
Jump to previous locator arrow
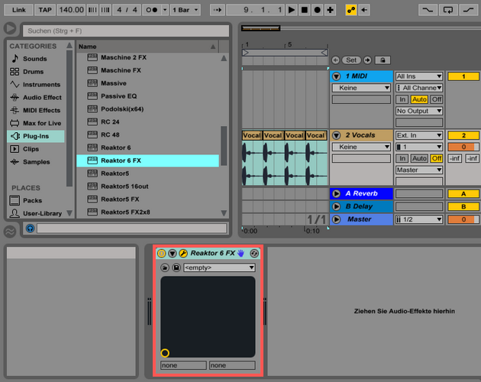[336, 60]
